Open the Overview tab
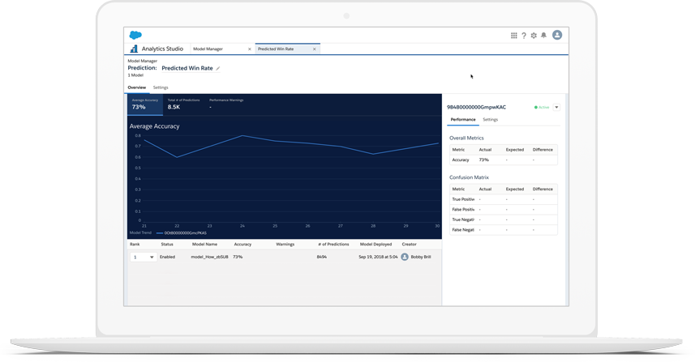The width and height of the screenshot is (695, 362). click(136, 87)
